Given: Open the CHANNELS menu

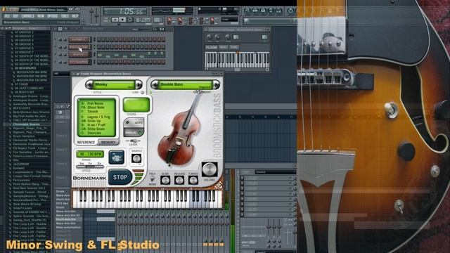Looking at the screenshot, I should (28, 16).
